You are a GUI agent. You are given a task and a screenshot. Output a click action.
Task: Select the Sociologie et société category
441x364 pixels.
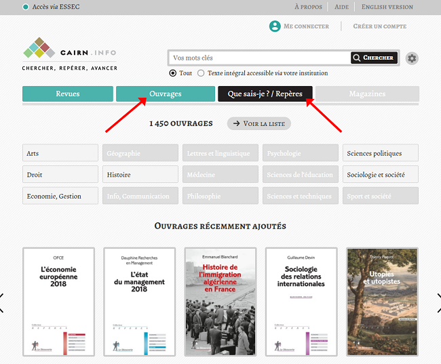click(x=381, y=174)
